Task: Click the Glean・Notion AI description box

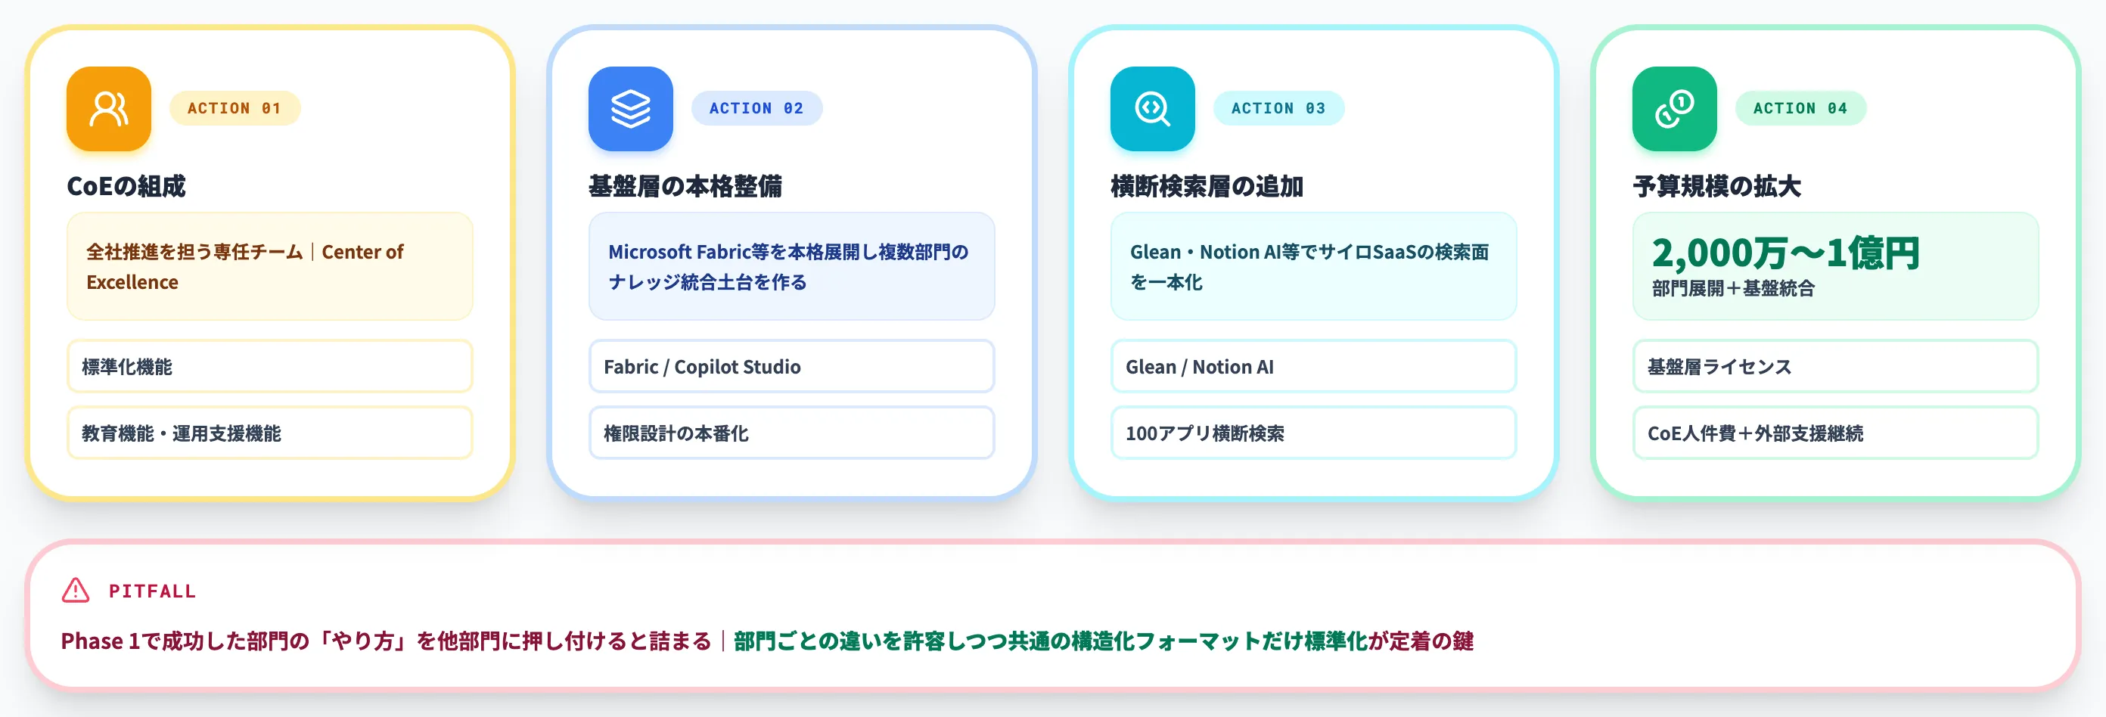Action: coord(1313,266)
